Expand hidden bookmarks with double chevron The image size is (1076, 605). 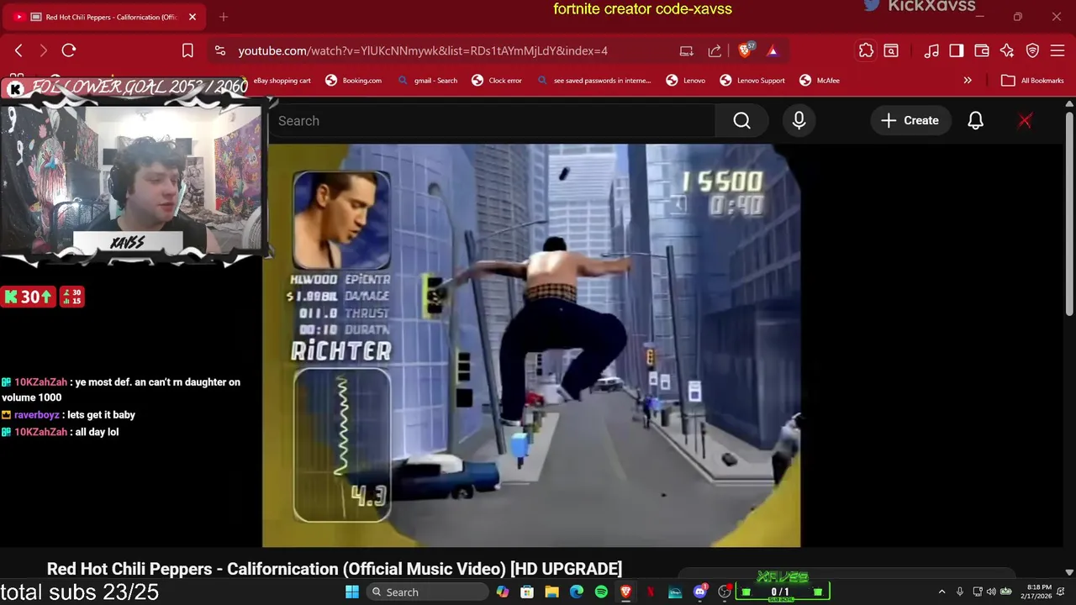click(x=968, y=81)
